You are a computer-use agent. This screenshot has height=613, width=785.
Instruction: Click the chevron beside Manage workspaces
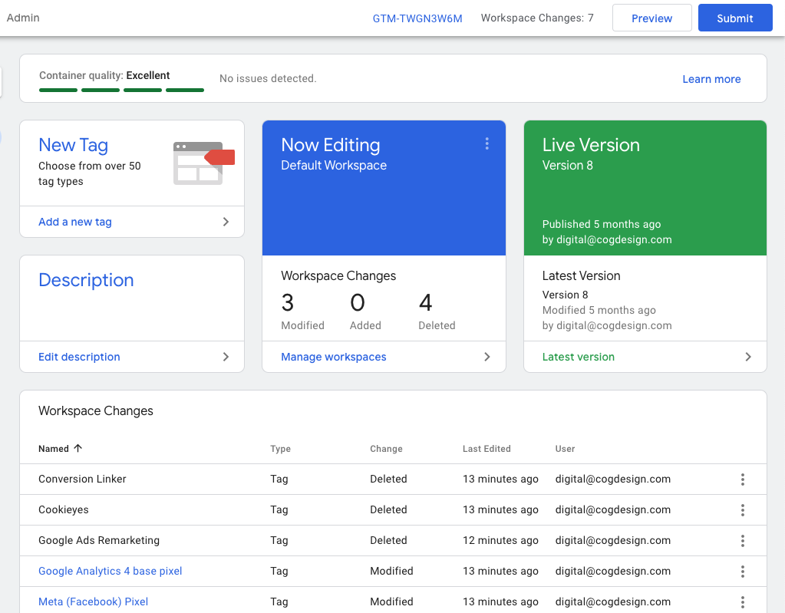[x=487, y=357]
